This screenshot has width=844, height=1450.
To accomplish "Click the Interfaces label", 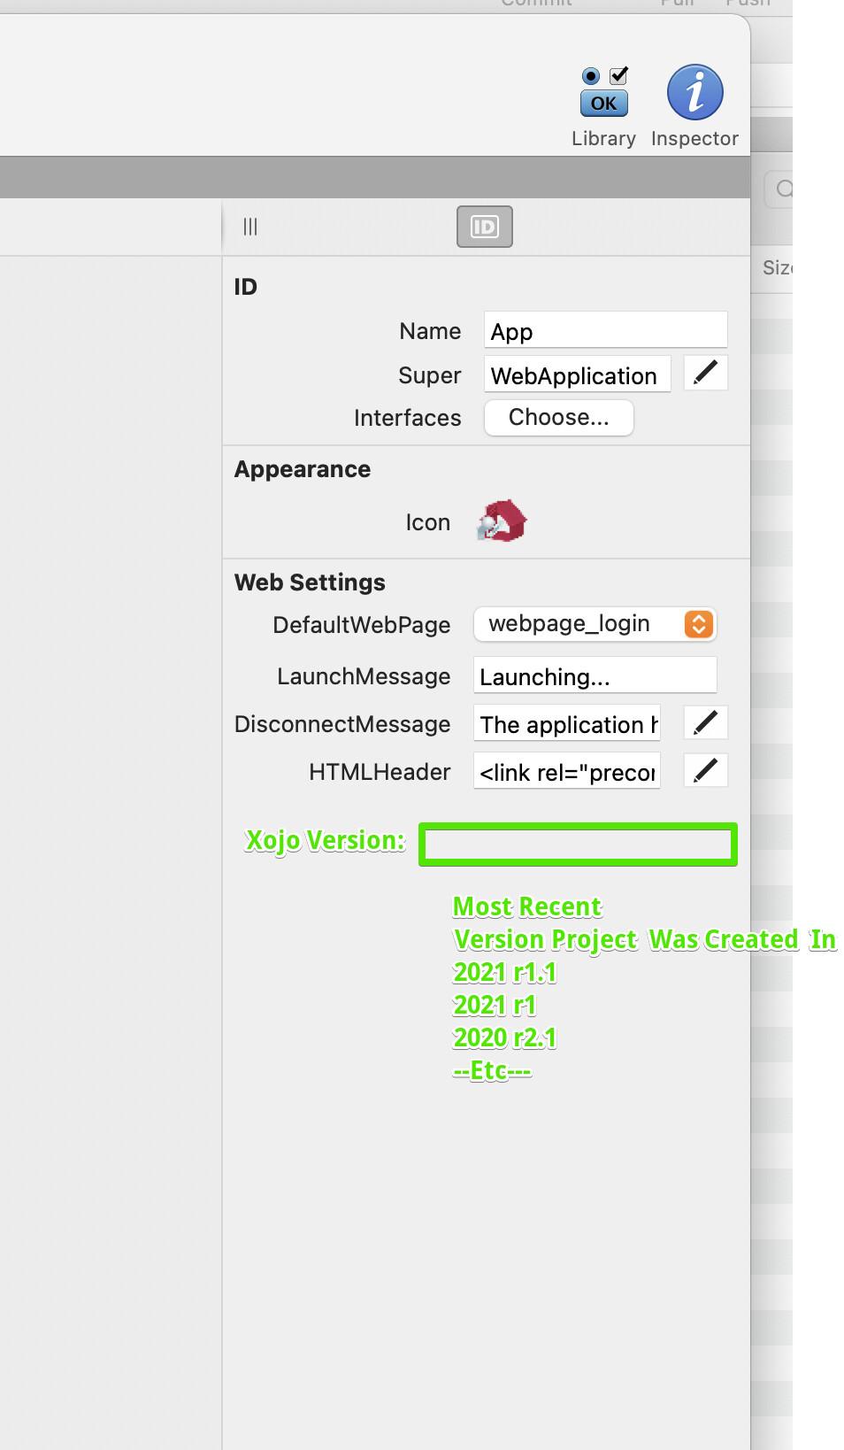I will pyautogui.click(x=407, y=418).
